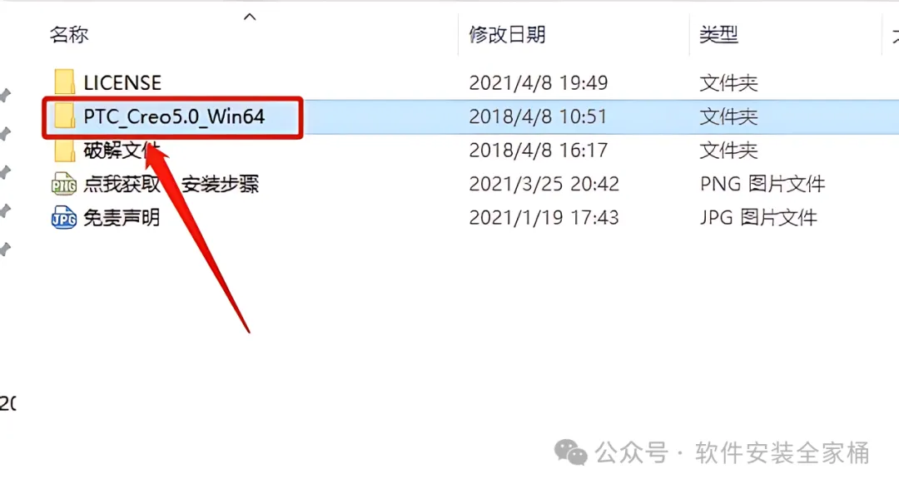The height and width of the screenshot is (489, 899).
Task: Select the PTC_Creo5.0_Win64 folder name
Action: pyautogui.click(x=174, y=116)
